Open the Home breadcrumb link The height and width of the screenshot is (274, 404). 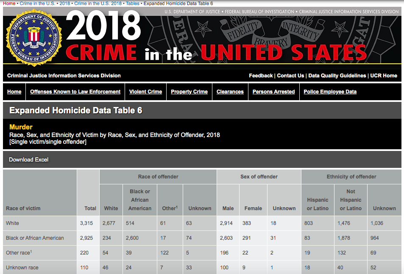[x=9, y=4]
